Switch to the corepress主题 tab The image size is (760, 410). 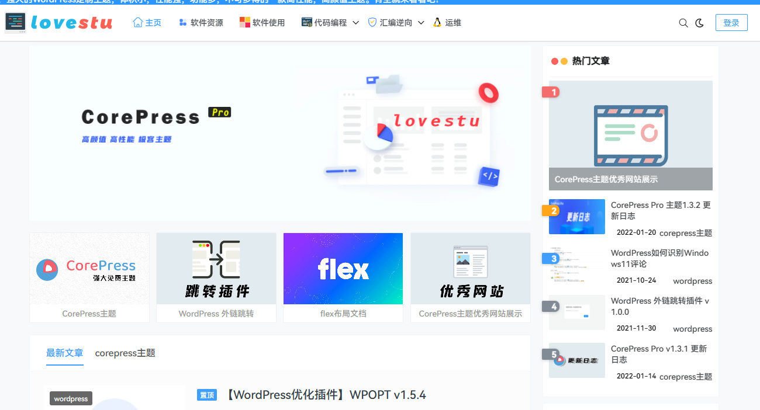(125, 353)
